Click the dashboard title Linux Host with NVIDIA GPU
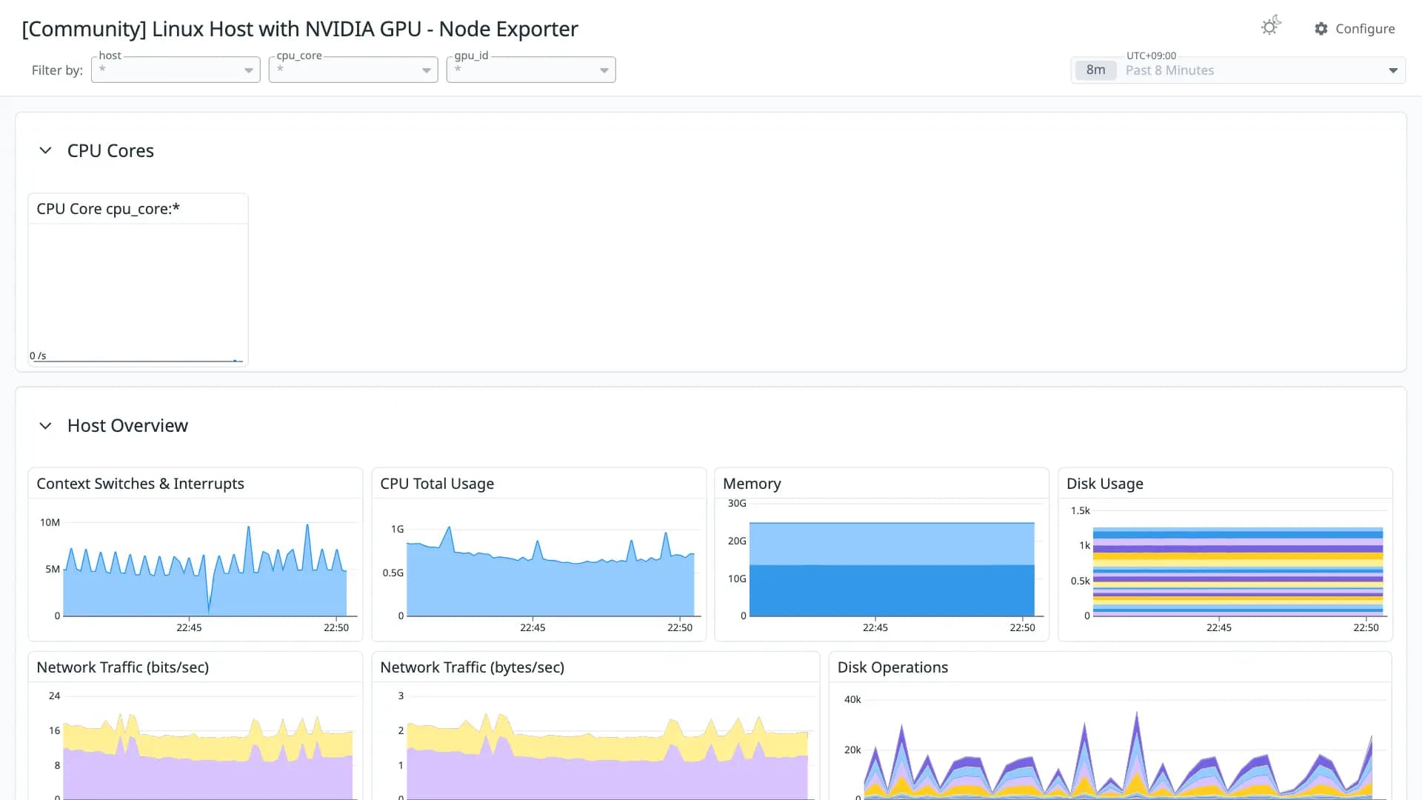Viewport: 1422px width, 800px height. click(299, 29)
